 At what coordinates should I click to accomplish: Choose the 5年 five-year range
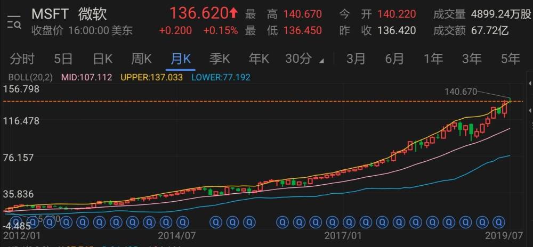pyautogui.click(x=511, y=59)
